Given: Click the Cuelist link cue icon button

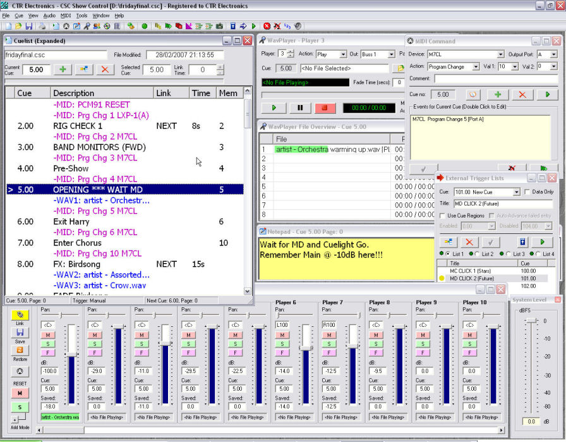Looking at the screenshot, I should tap(84, 70).
